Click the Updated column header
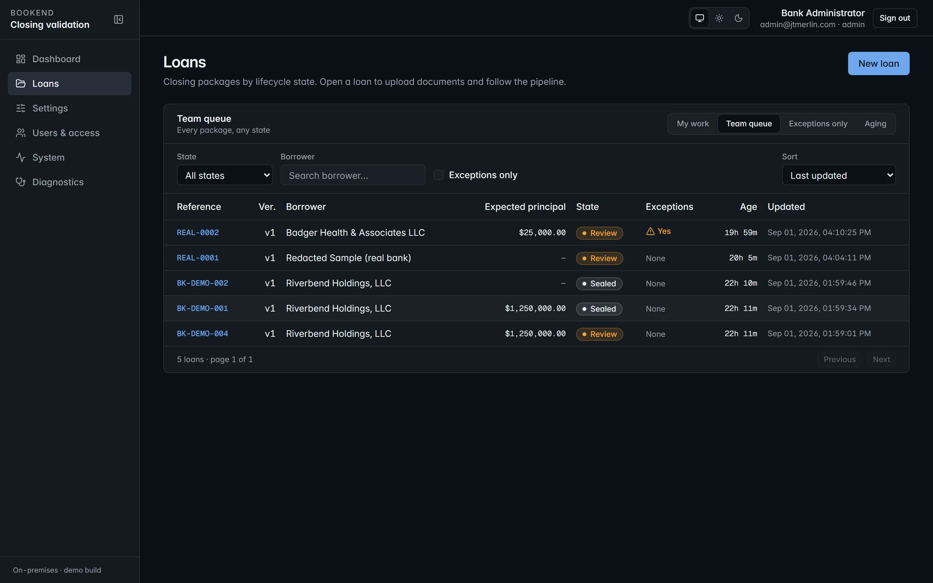 (786, 207)
